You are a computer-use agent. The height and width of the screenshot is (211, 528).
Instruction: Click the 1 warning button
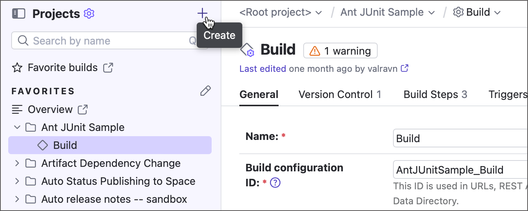click(x=340, y=51)
